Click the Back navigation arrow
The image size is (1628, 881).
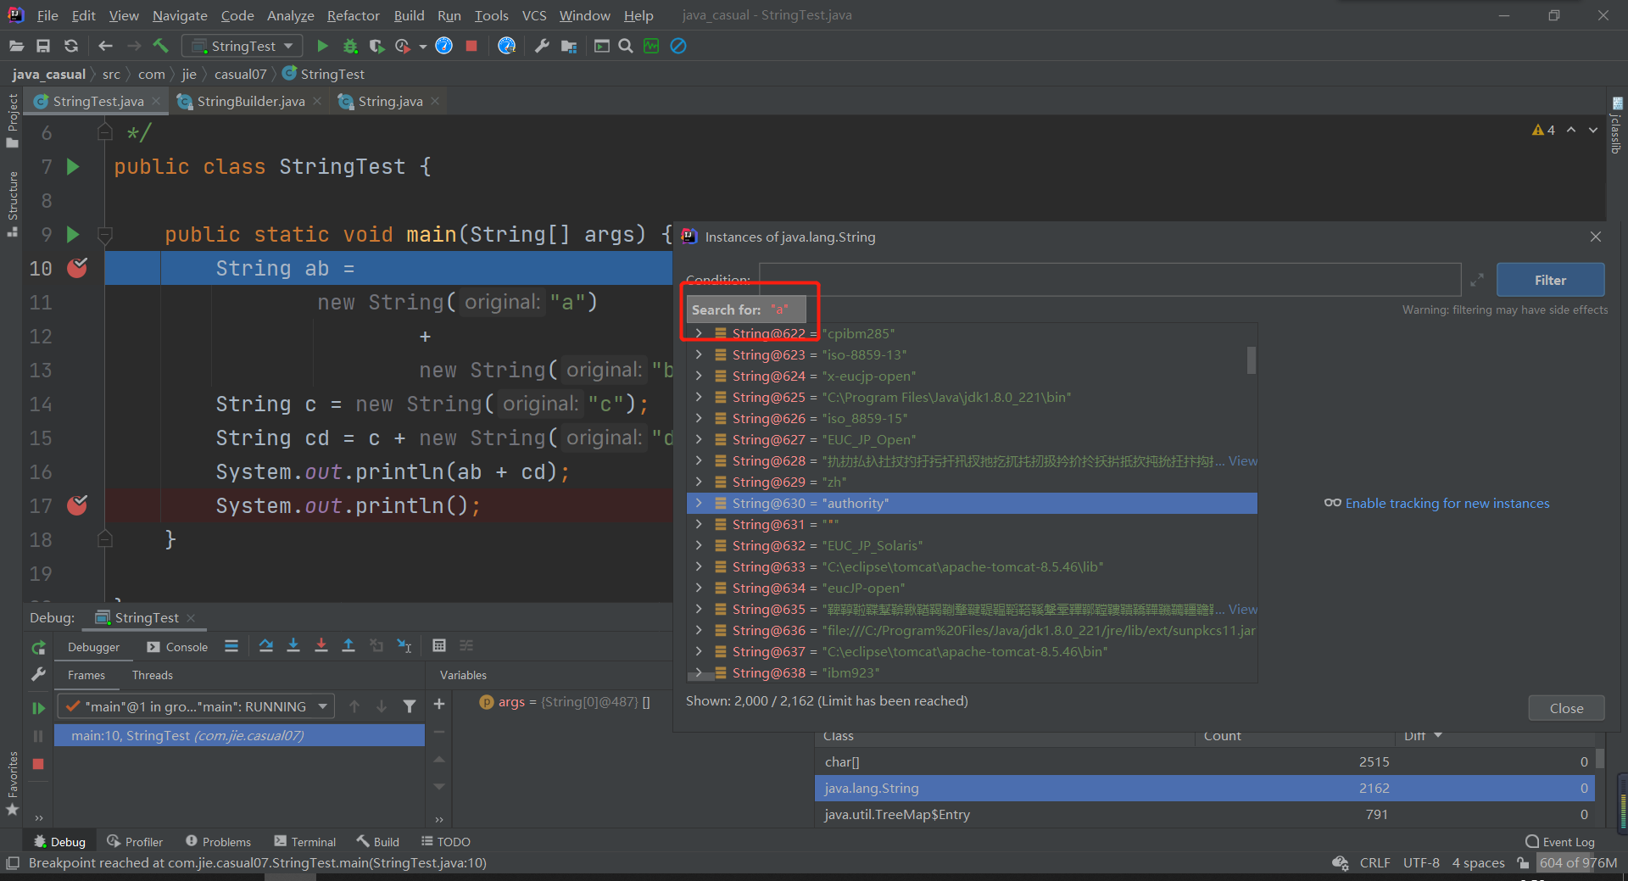(105, 46)
